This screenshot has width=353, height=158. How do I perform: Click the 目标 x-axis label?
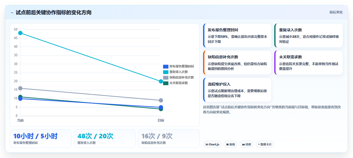161,120
